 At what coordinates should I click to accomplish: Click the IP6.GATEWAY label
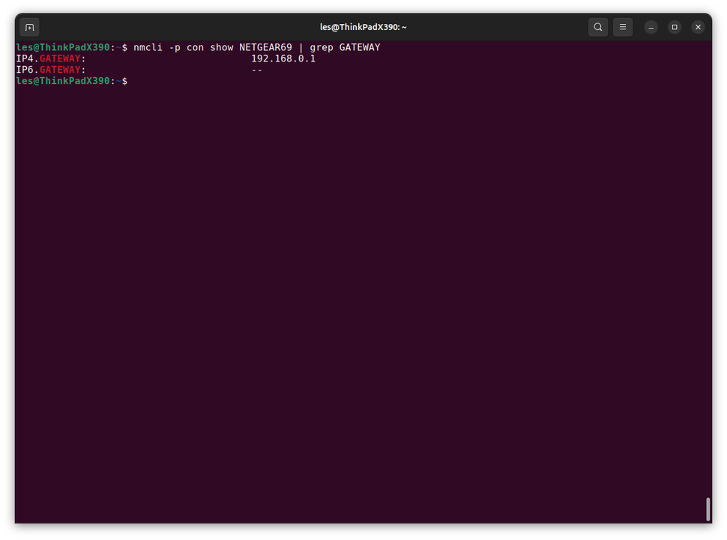[49, 69]
